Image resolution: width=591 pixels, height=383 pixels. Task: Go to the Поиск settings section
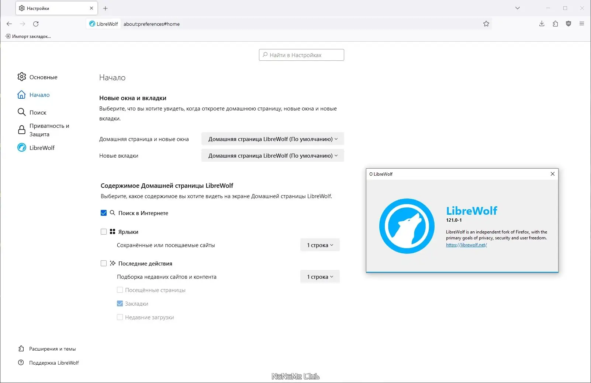tap(32, 112)
